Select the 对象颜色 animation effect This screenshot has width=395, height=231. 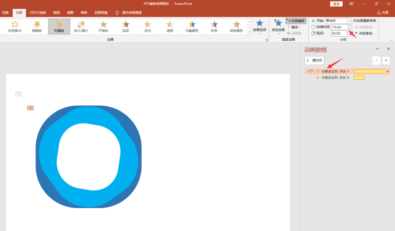coord(192,26)
